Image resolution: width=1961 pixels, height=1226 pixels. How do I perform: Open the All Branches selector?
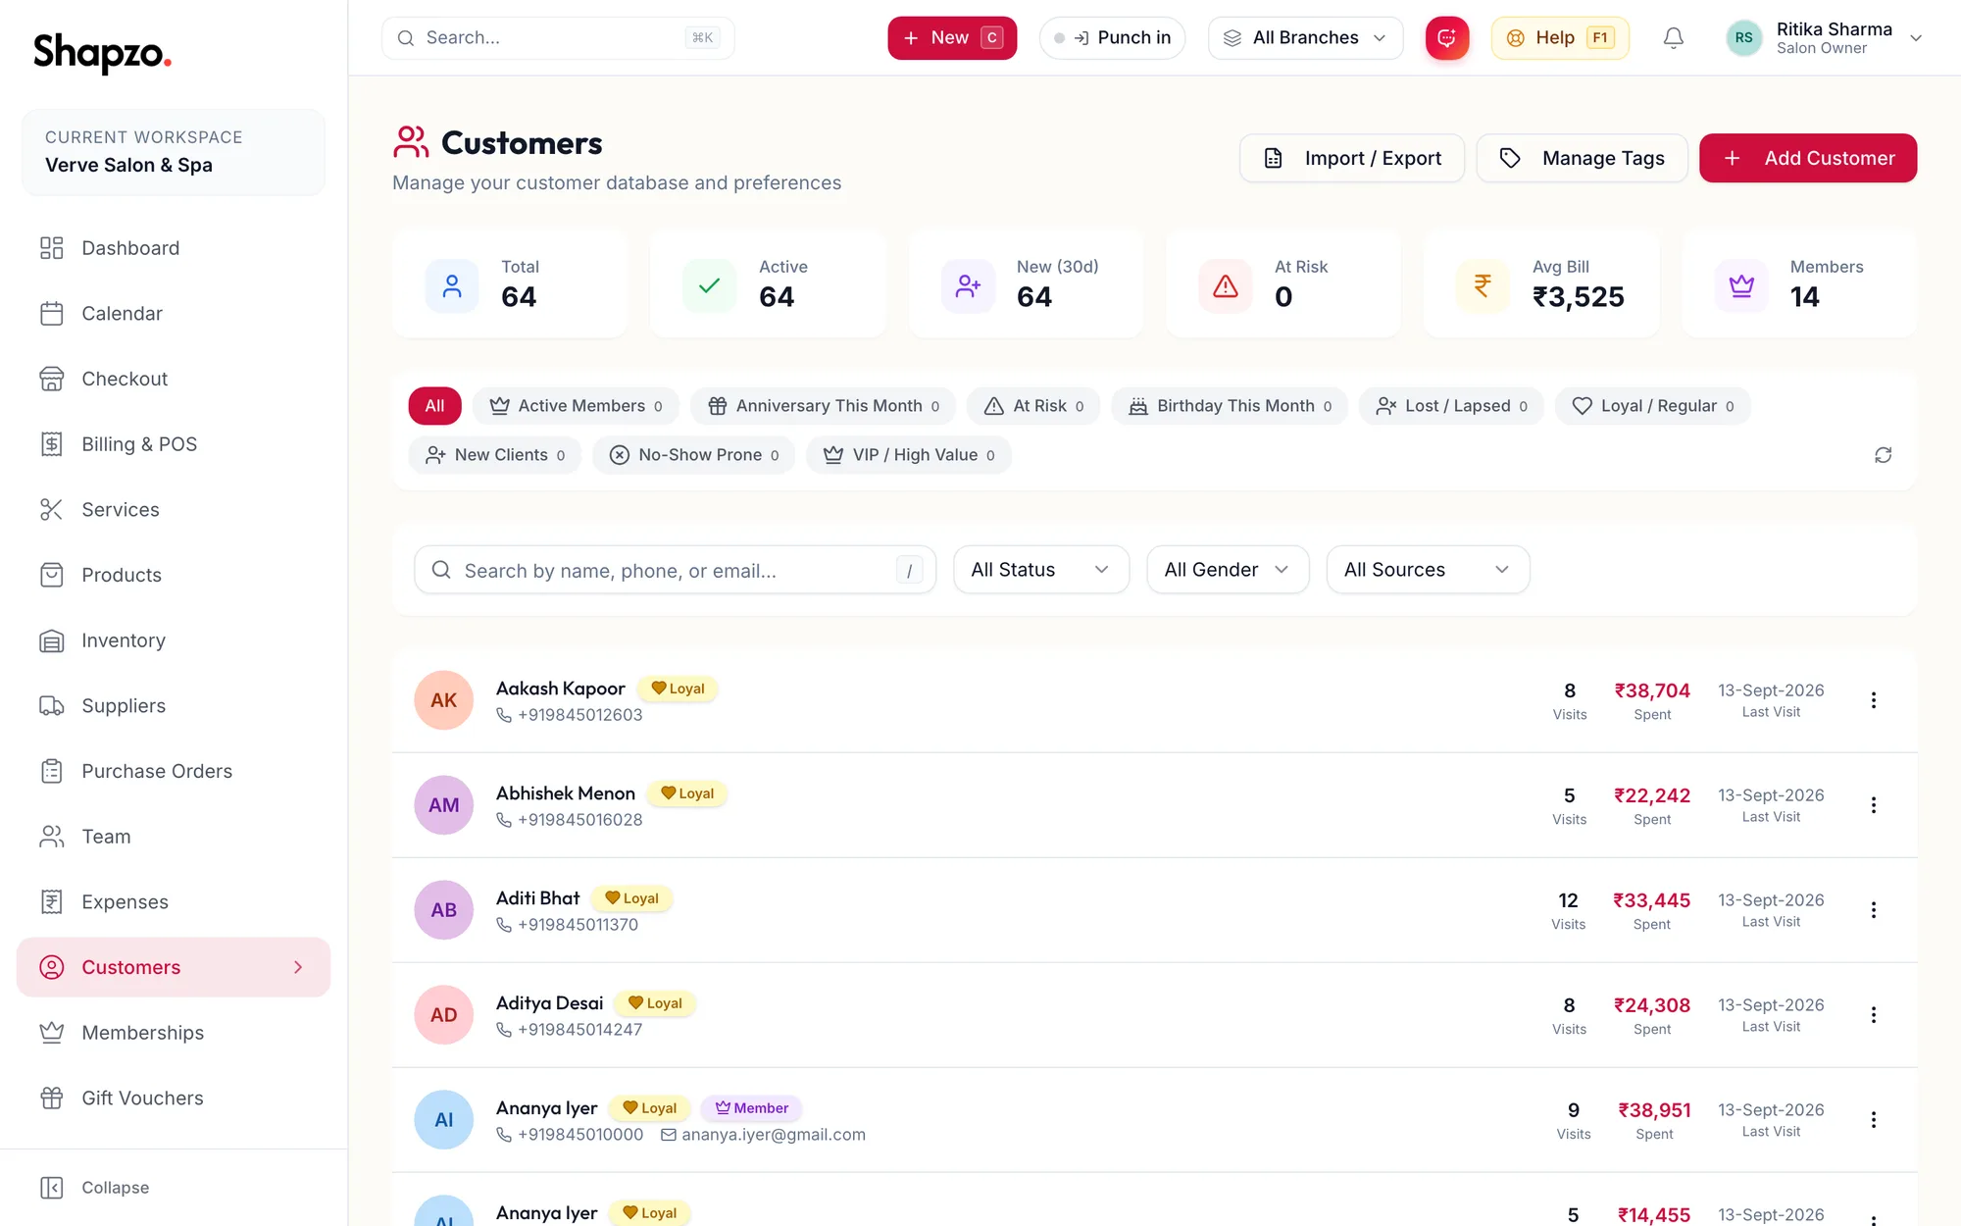[x=1305, y=38]
